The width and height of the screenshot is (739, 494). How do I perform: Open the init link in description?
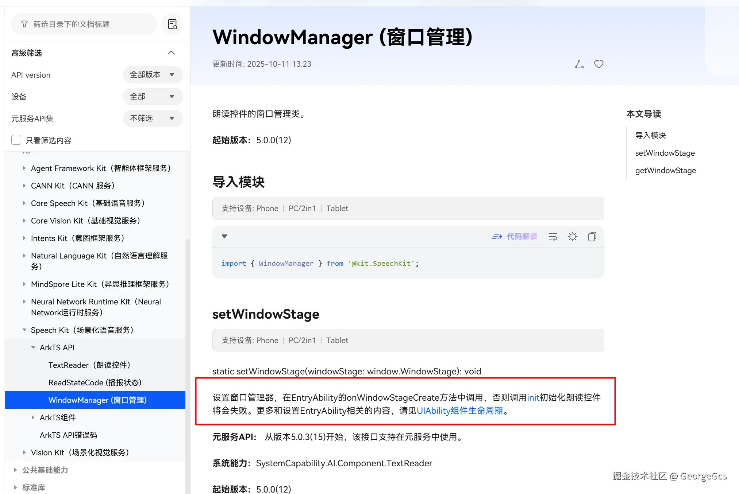(533, 397)
